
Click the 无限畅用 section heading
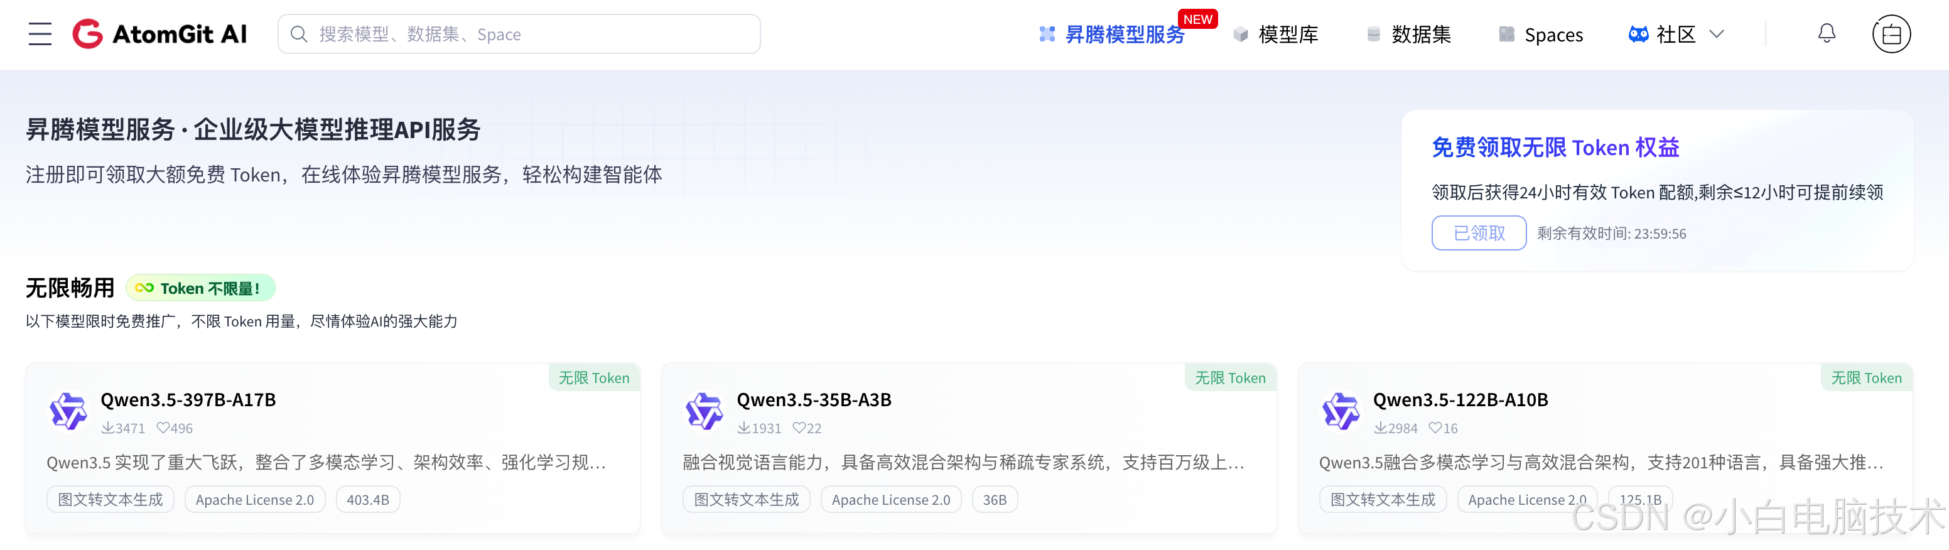(x=70, y=288)
